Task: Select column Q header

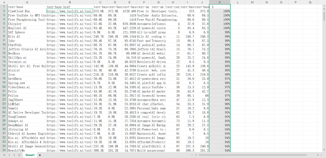Action: 310,2
